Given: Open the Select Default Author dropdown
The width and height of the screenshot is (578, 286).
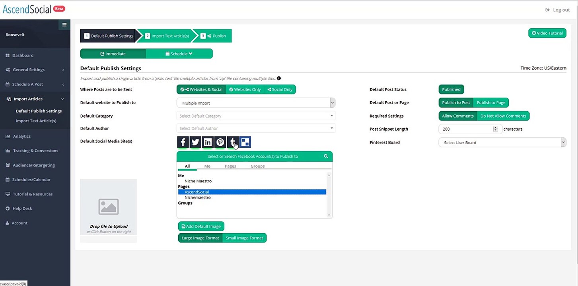Looking at the screenshot, I should click(x=256, y=128).
